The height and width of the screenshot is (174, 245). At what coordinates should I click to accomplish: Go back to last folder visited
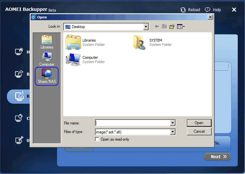point(157,27)
